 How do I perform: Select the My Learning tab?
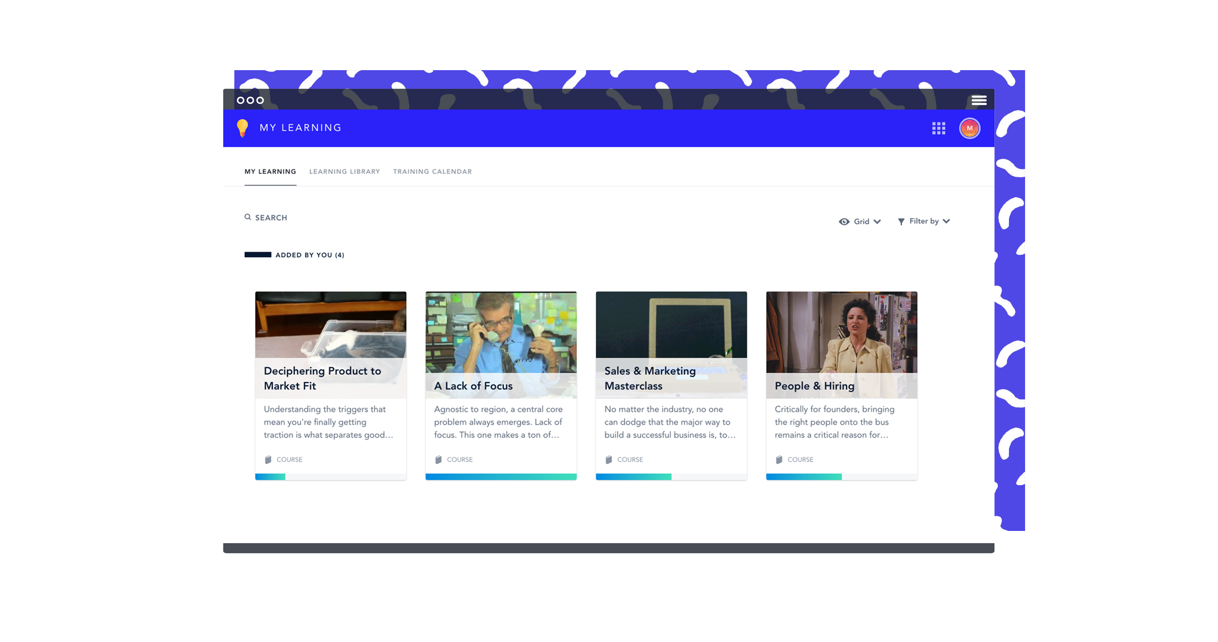[x=270, y=171]
